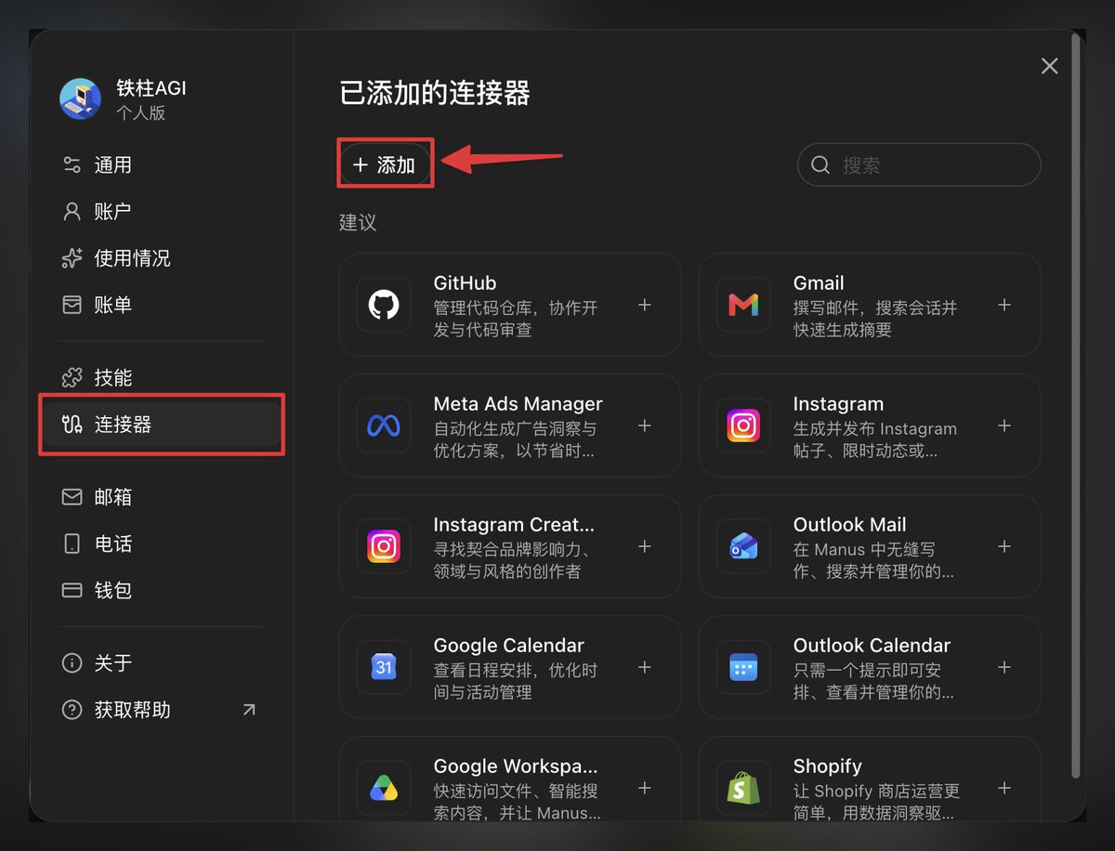This screenshot has height=851, width=1115.
Task: Add Shopify connector with plus
Action: 1004,788
